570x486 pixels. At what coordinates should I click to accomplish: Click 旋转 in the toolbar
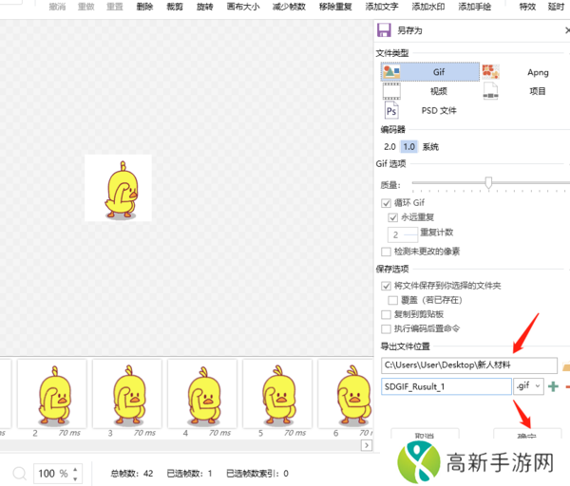(x=204, y=7)
